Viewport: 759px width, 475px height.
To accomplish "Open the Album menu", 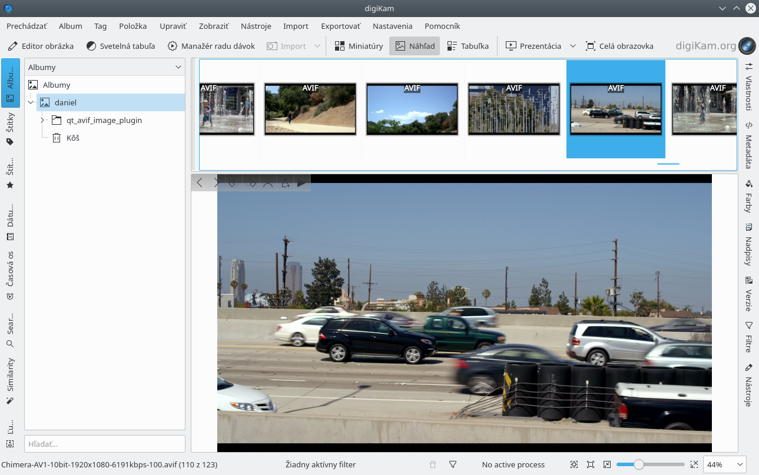I will pyautogui.click(x=71, y=26).
